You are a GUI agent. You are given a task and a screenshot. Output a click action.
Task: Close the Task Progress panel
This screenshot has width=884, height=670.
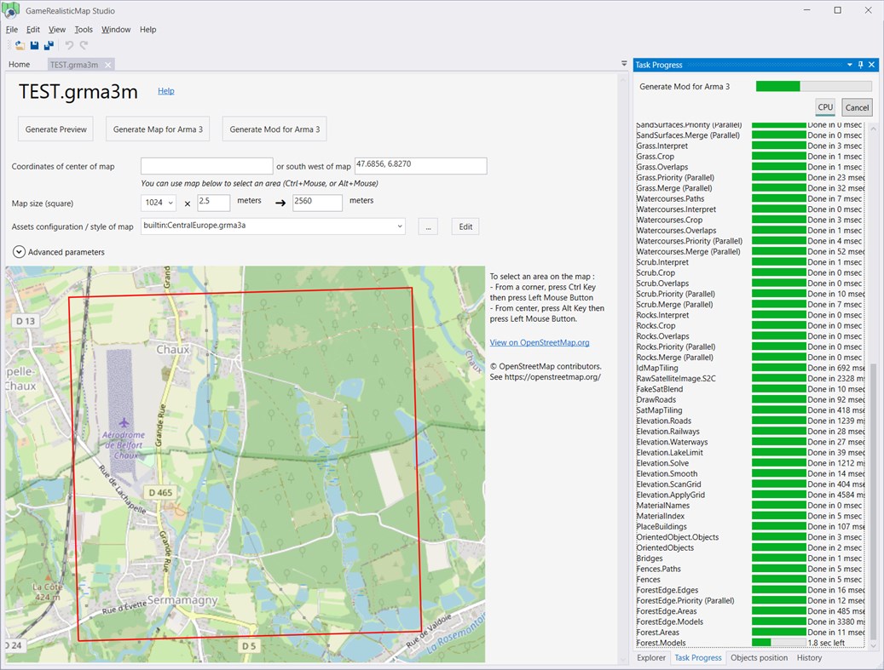pyautogui.click(x=873, y=65)
